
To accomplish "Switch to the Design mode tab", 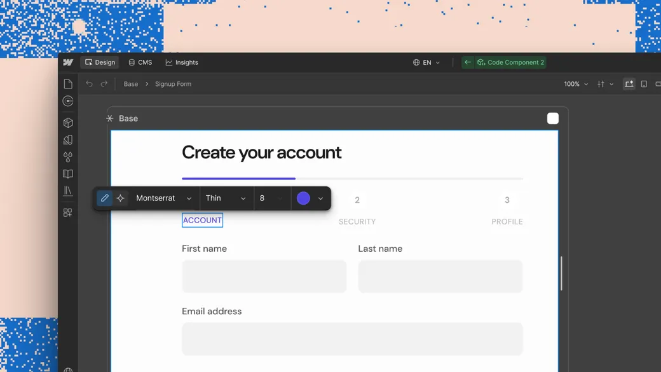I will pyautogui.click(x=100, y=62).
